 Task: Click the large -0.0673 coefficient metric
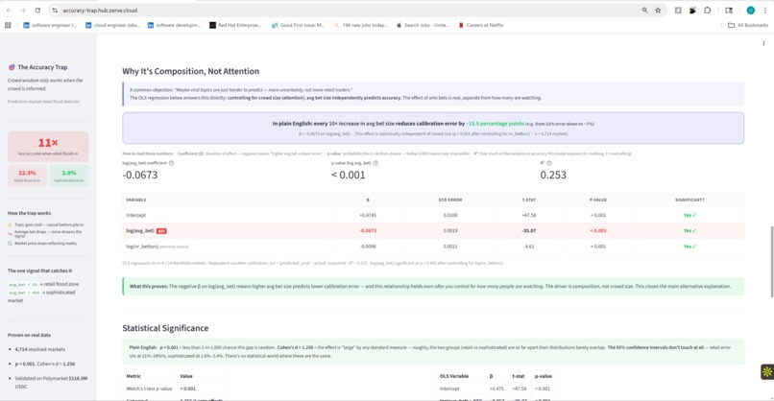[x=140, y=176]
